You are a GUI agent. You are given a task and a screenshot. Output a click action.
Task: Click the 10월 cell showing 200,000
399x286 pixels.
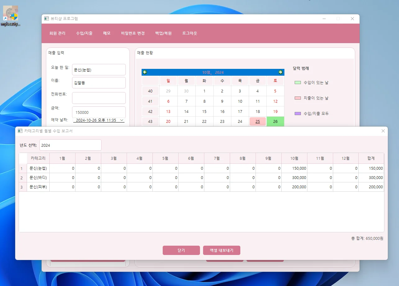point(294,187)
